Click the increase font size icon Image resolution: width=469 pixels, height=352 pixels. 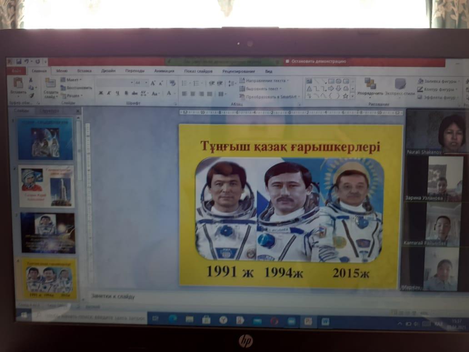pos(153,83)
